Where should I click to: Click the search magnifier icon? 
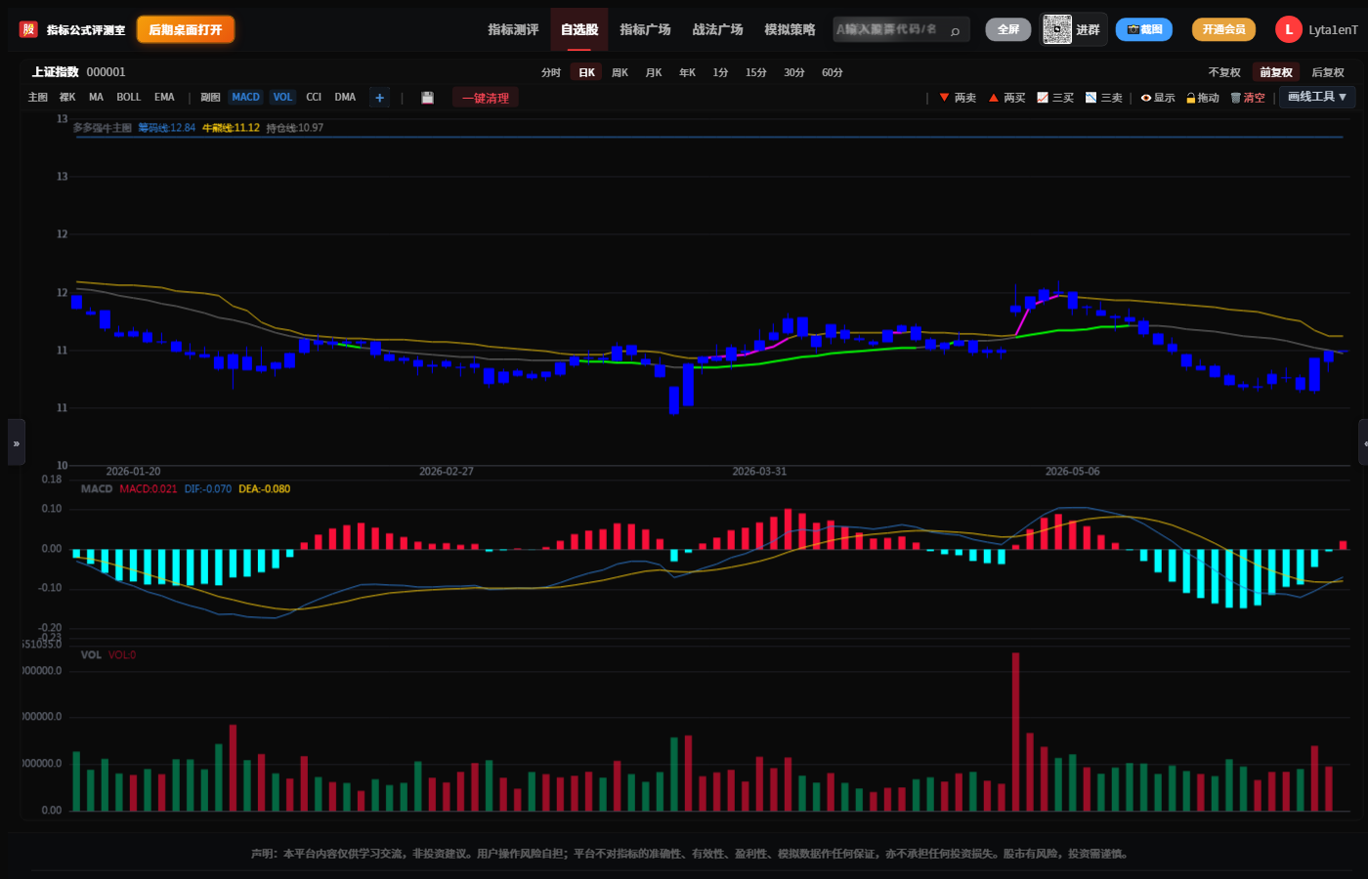point(955,30)
